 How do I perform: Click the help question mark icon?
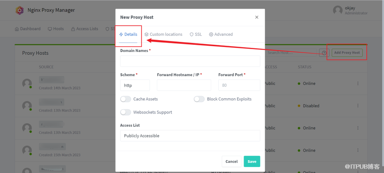pyautogui.click(x=324, y=53)
